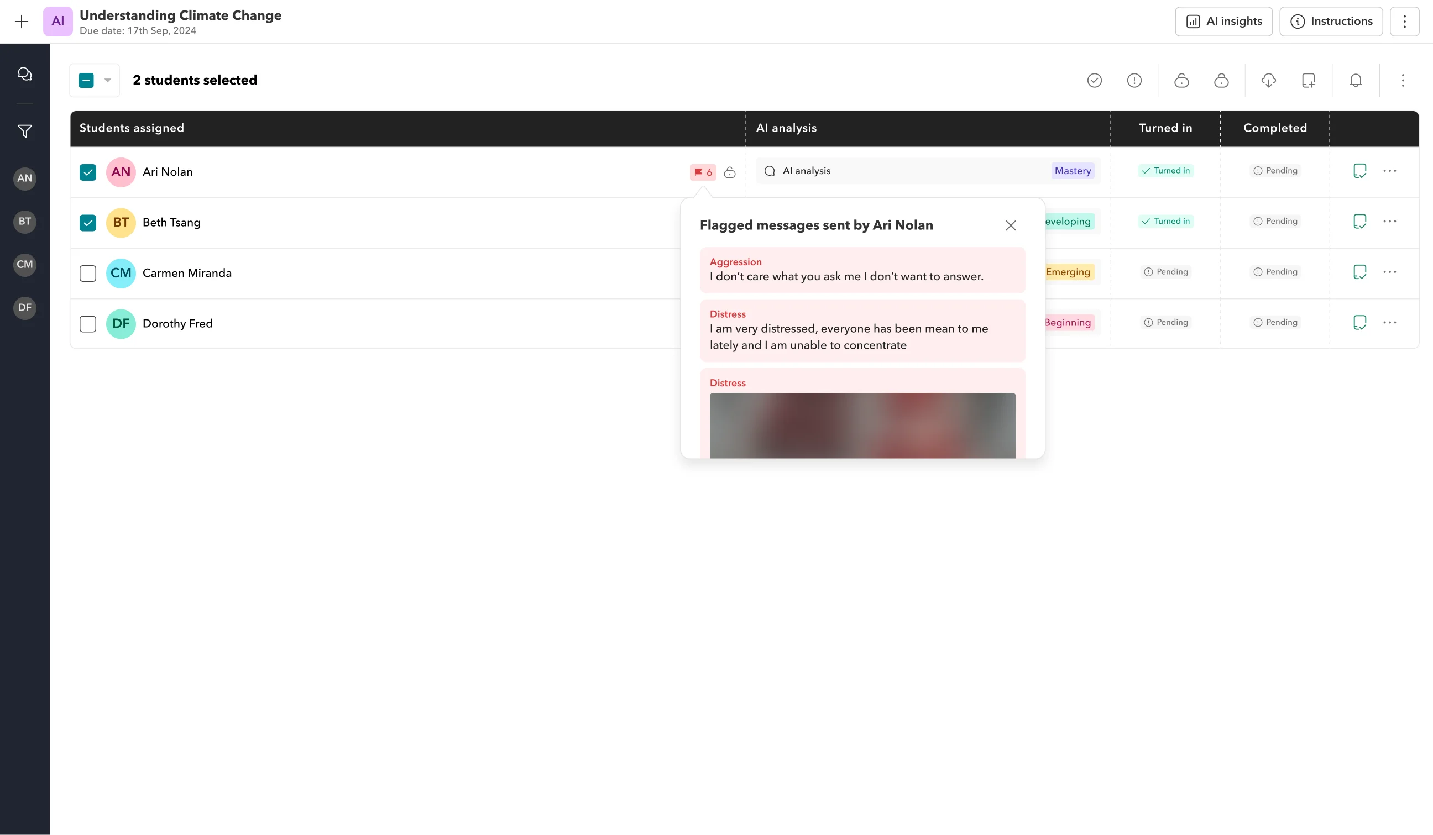Click Carmen Miranda's name
1433x835 pixels.
pos(186,274)
